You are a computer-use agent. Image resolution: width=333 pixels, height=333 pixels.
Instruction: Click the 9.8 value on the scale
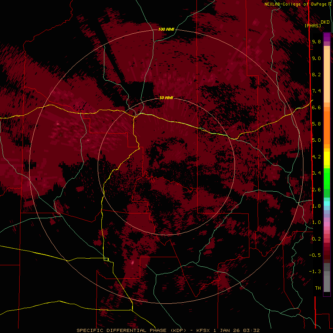(x=316, y=41)
